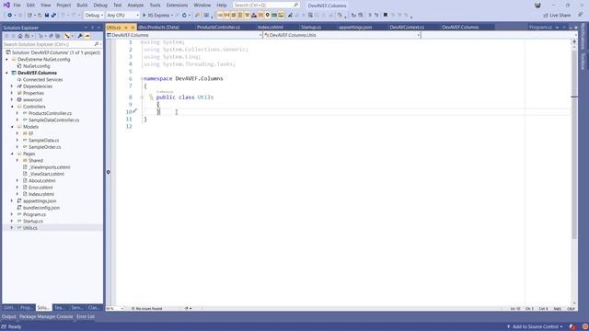This screenshot has height=331, width=589.
Task: Collapse the Pages folder
Action: [12, 154]
